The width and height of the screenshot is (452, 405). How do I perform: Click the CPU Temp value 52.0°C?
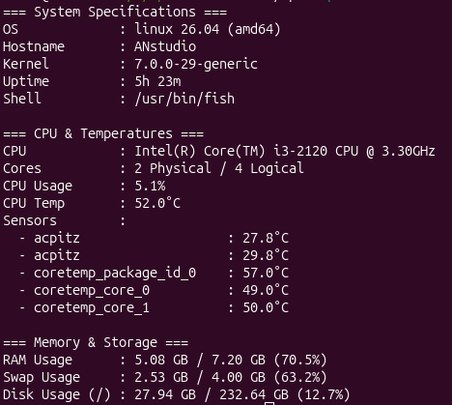point(157,203)
